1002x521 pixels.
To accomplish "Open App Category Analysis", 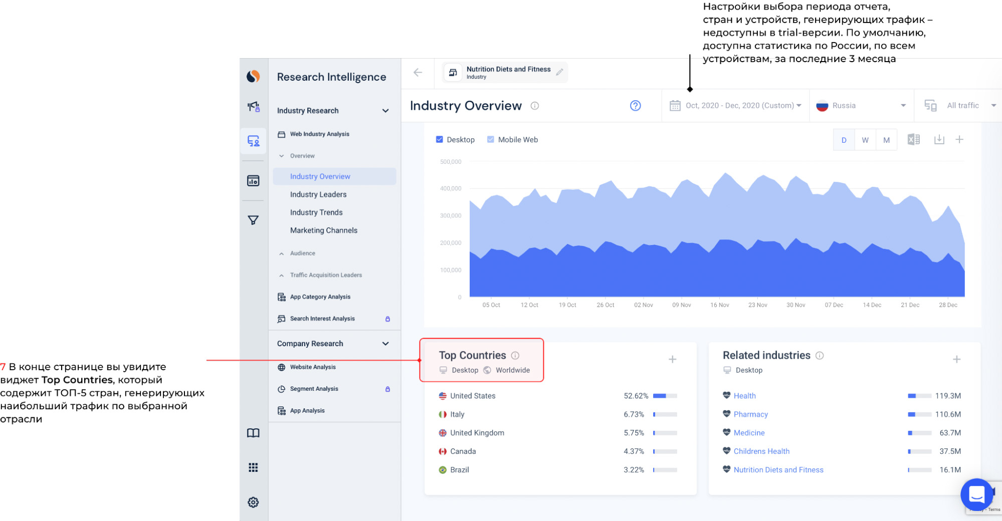I will click(320, 297).
